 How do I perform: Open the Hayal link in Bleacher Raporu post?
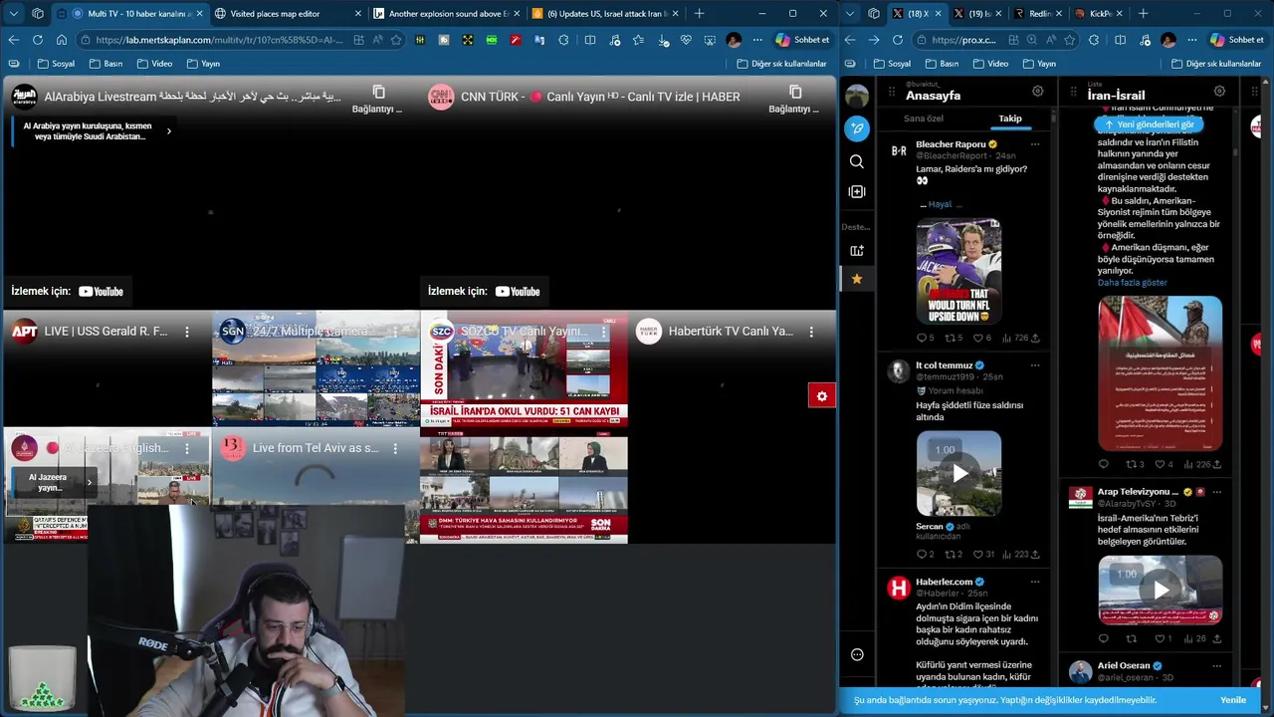[940, 204]
